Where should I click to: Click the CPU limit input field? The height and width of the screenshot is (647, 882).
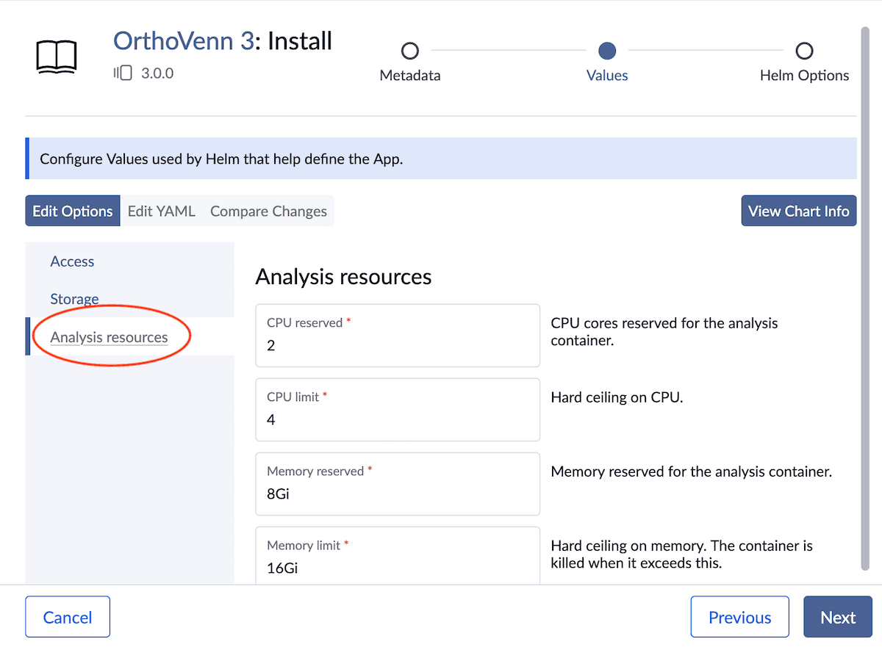[398, 410]
